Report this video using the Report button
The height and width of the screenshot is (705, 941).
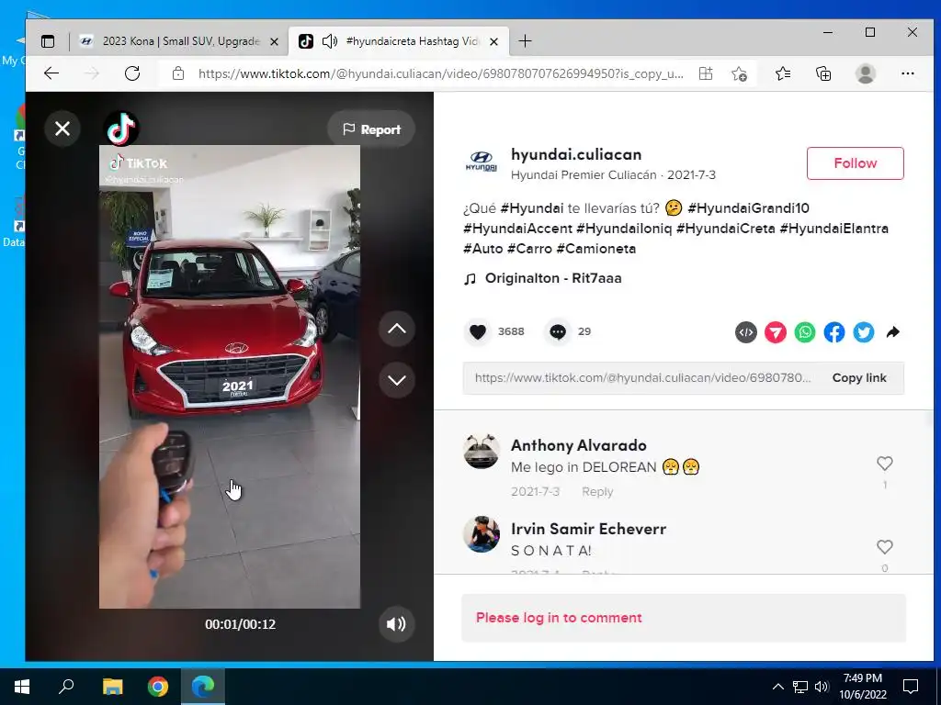tap(371, 129)
